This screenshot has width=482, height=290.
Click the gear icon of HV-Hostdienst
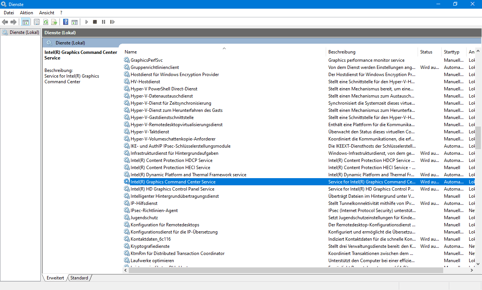coord(127,82)
